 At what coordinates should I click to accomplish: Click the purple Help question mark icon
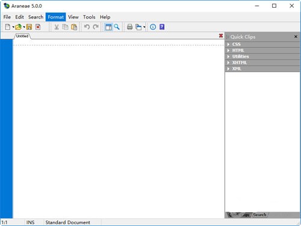point(162,27)
